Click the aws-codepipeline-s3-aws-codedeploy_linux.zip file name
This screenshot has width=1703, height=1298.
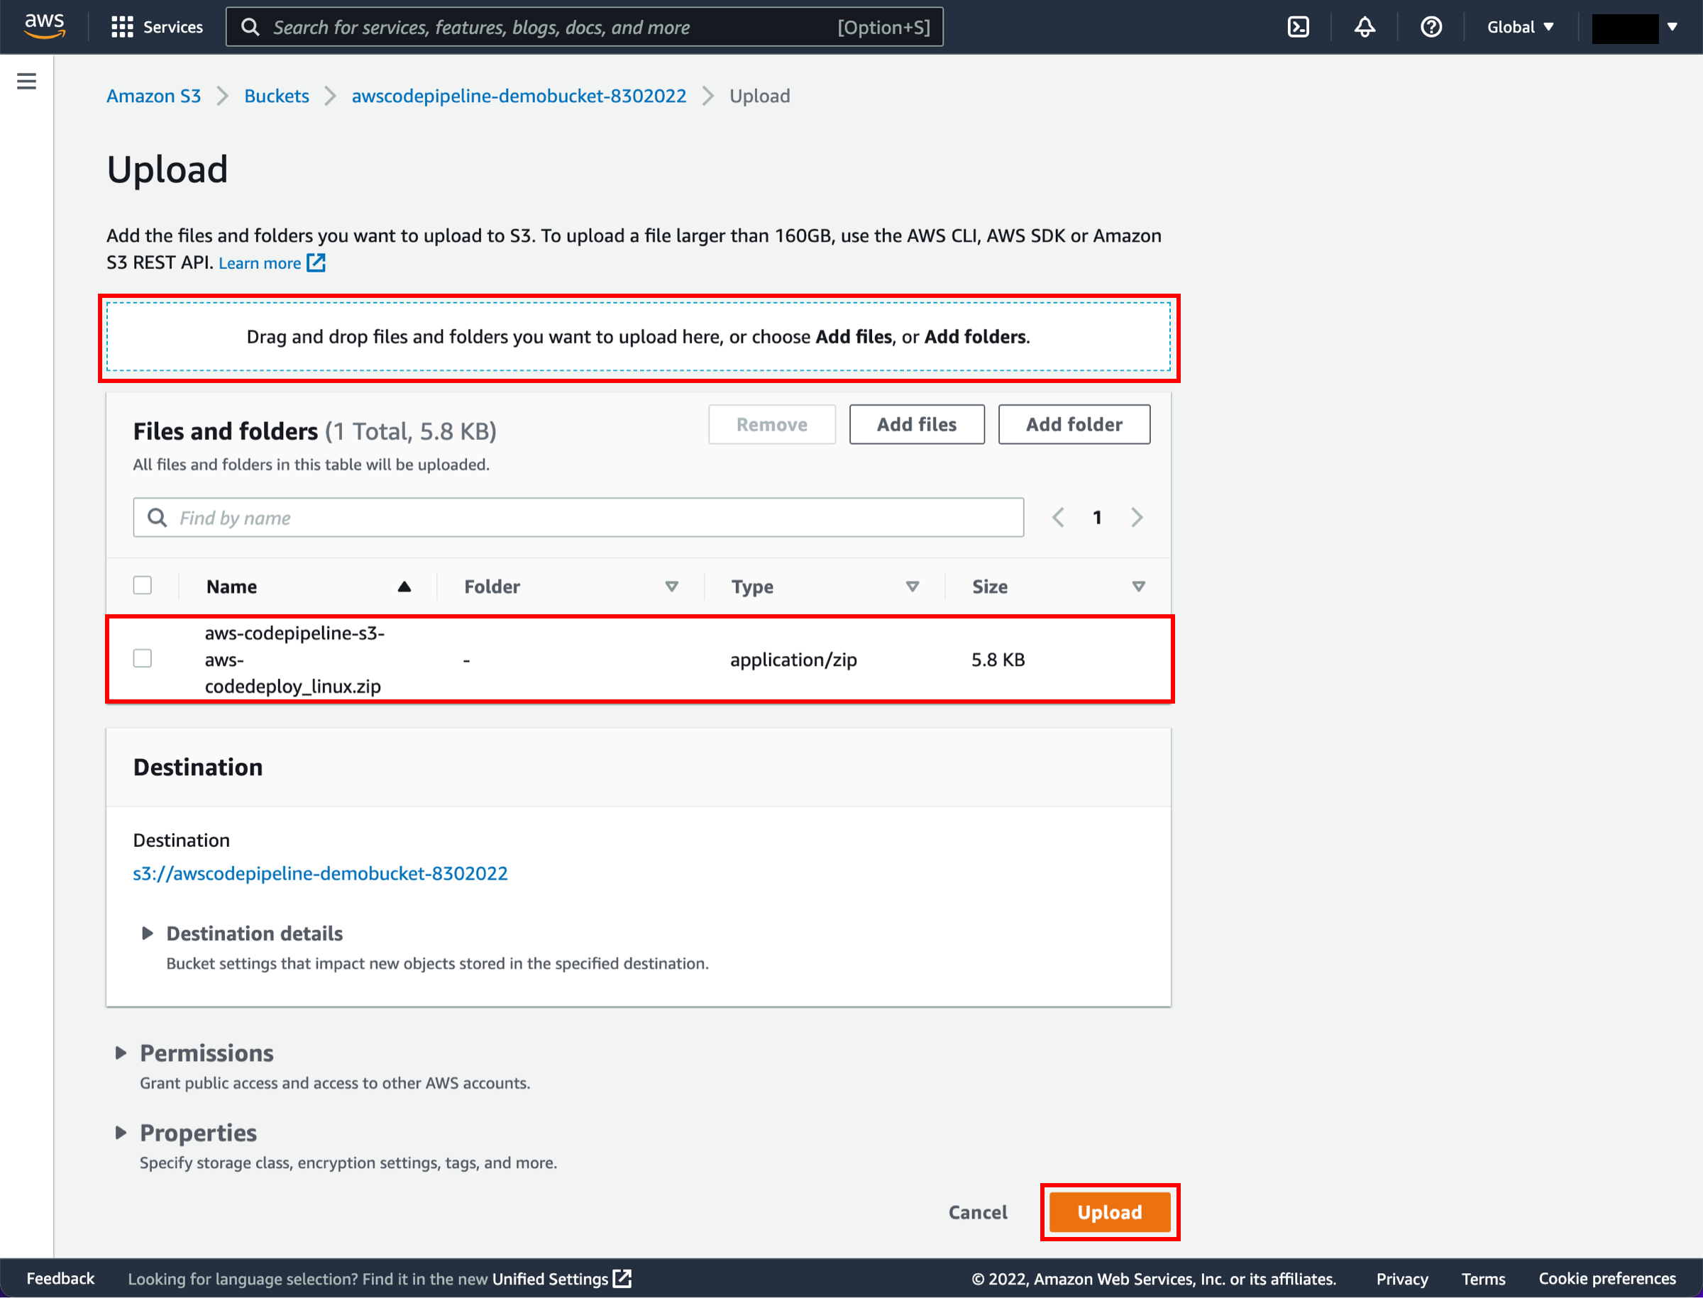point(294,660)
